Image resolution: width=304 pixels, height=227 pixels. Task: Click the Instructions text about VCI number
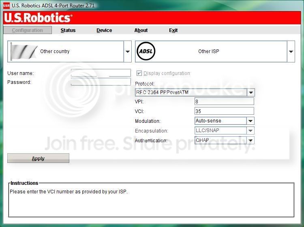[69, 191]
